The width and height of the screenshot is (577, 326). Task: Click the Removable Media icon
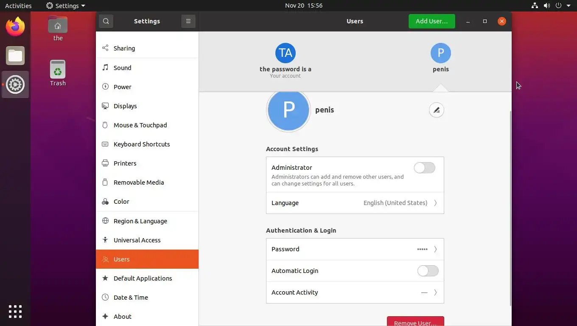click(x=105, y=182)
